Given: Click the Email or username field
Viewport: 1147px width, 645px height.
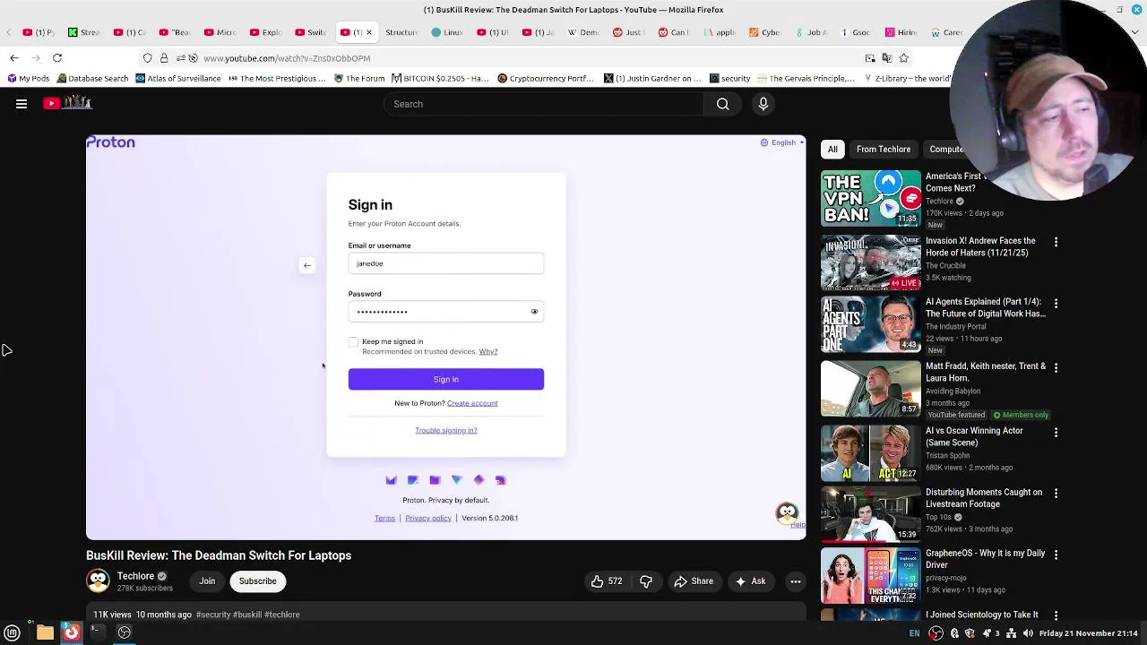Looking at the screenshot, I should 445,263.
